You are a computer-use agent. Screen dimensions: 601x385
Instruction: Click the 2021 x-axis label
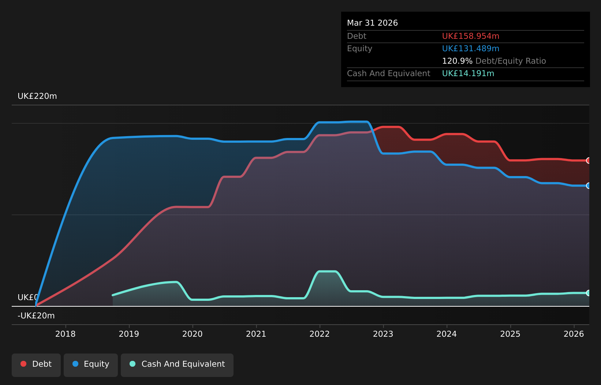[256, 334]
